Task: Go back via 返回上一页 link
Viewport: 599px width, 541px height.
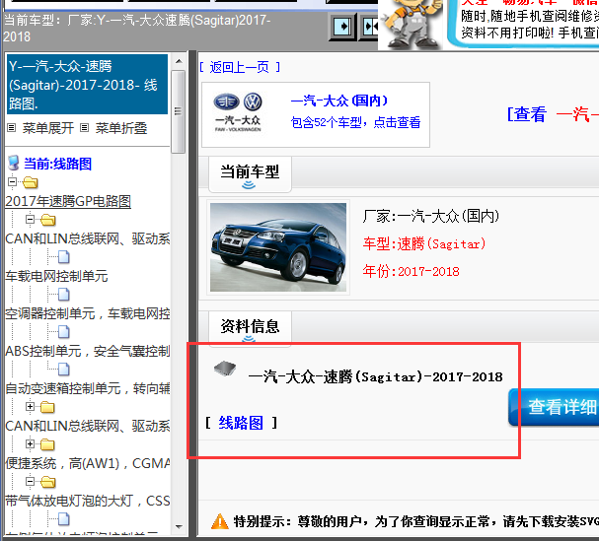Action: point(240,67)
